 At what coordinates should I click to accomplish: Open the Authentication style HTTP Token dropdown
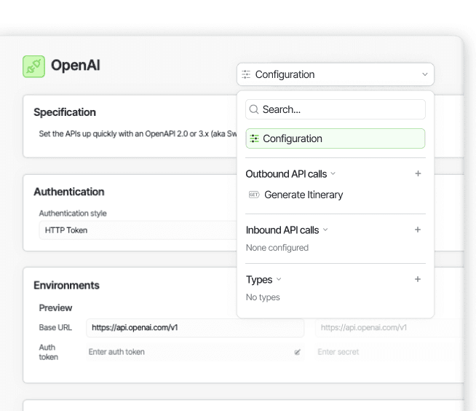[138, 230]
